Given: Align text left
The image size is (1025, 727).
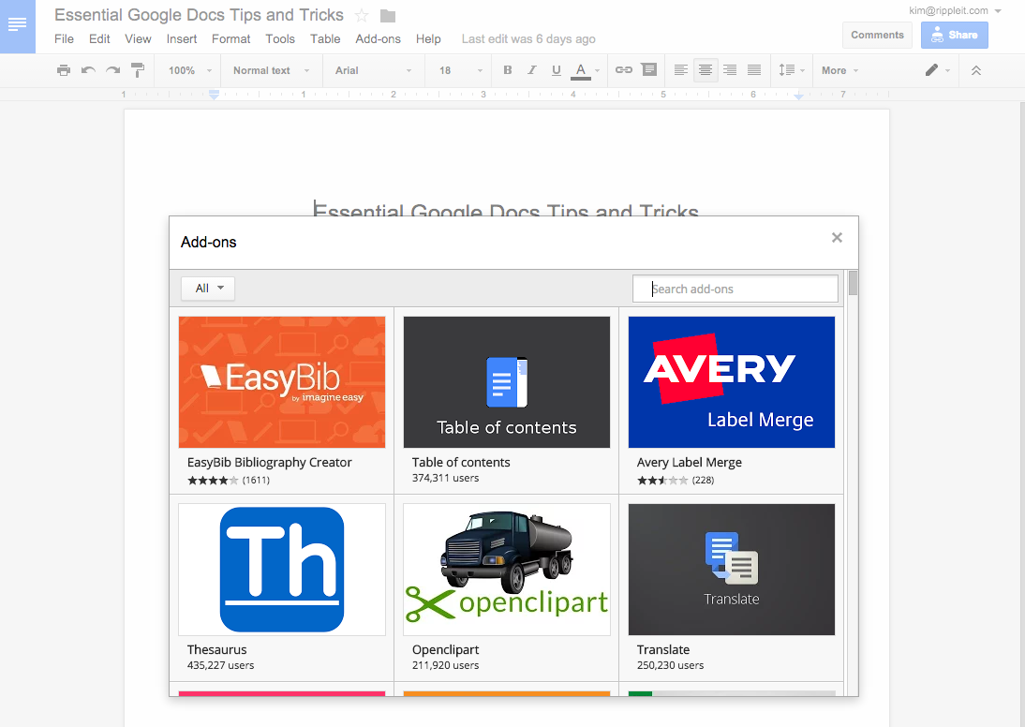Looking at the screenshot, I should tap(680, 70).
